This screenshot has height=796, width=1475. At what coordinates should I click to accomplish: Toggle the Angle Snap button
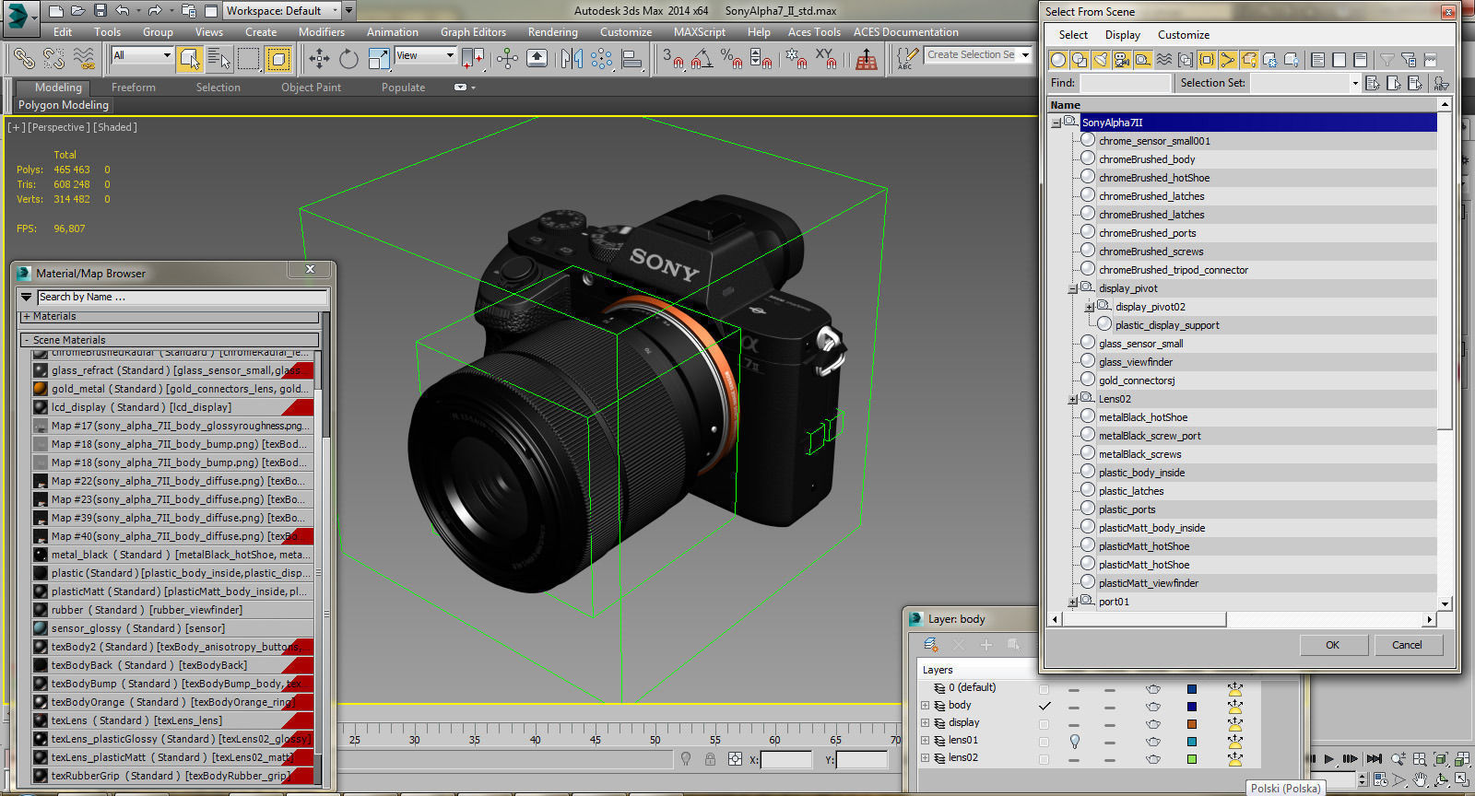pyautogui.click(x=702, y=59)
